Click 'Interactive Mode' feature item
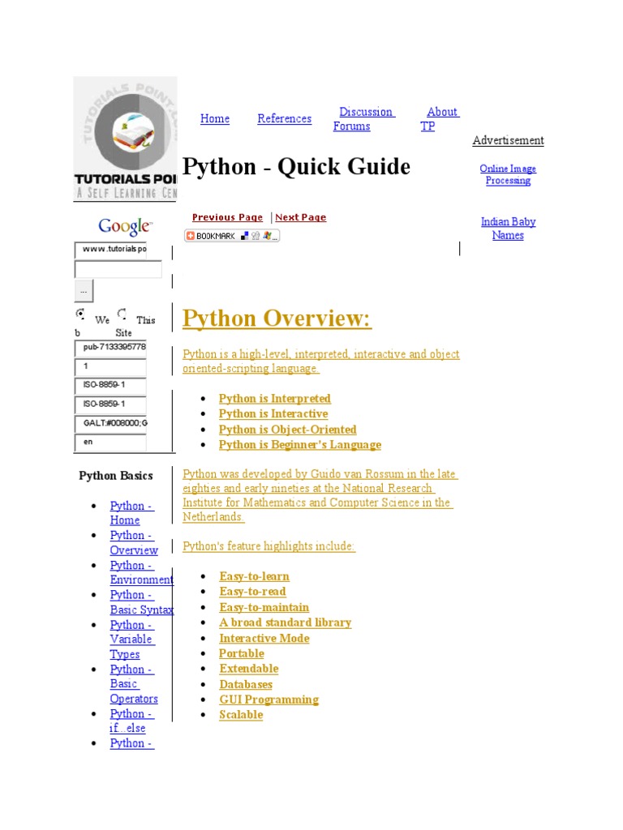 264,639
